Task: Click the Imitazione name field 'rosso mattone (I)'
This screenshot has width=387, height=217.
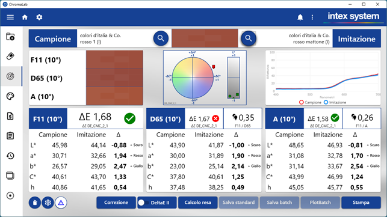Action: tap(311, 42)
